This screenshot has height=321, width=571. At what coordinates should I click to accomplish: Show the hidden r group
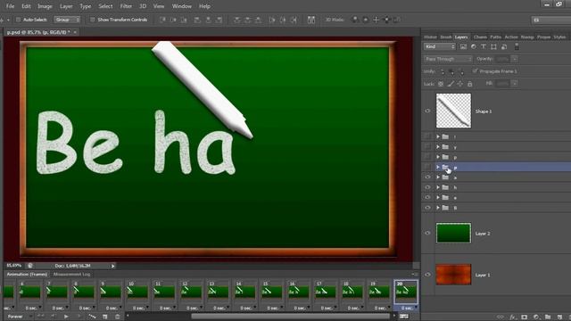(x=427, y=136)
